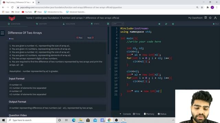220x123 pixels.
Task: Open Task View on taskbar
Action: pos(66,120)
